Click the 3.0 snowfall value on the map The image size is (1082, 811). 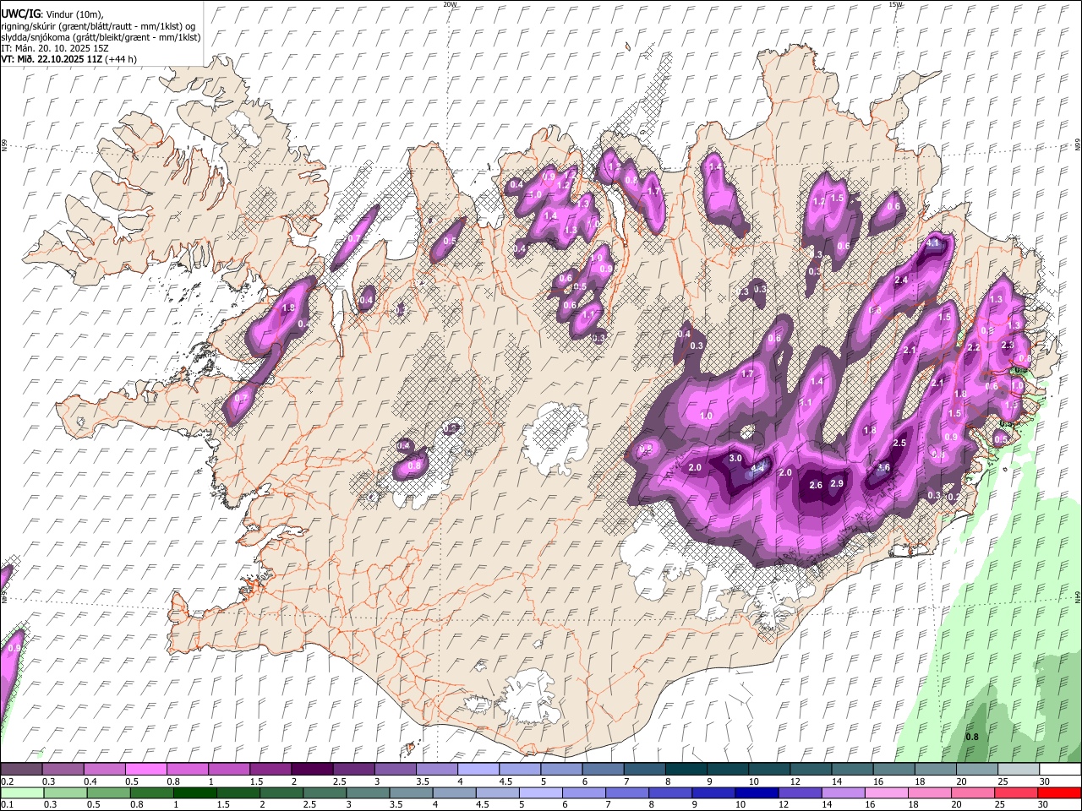pos(735,458)
